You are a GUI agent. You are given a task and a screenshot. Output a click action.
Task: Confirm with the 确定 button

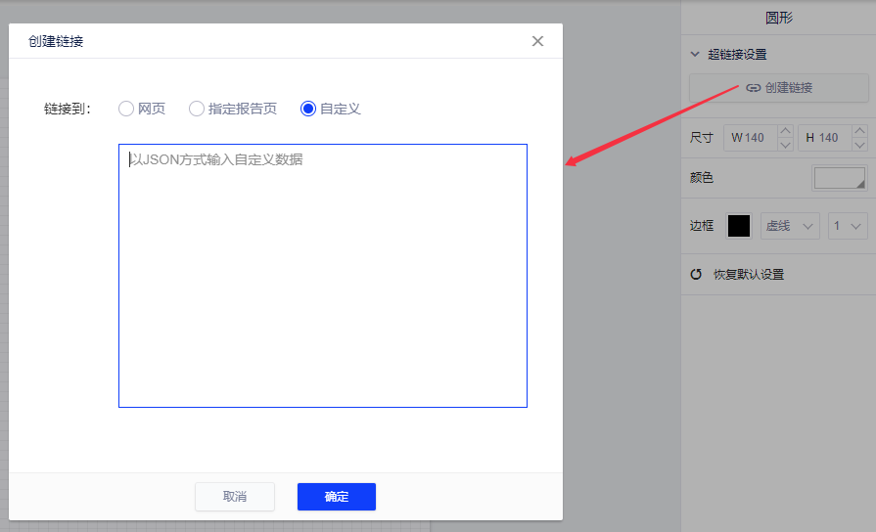(x=336, y=497)
